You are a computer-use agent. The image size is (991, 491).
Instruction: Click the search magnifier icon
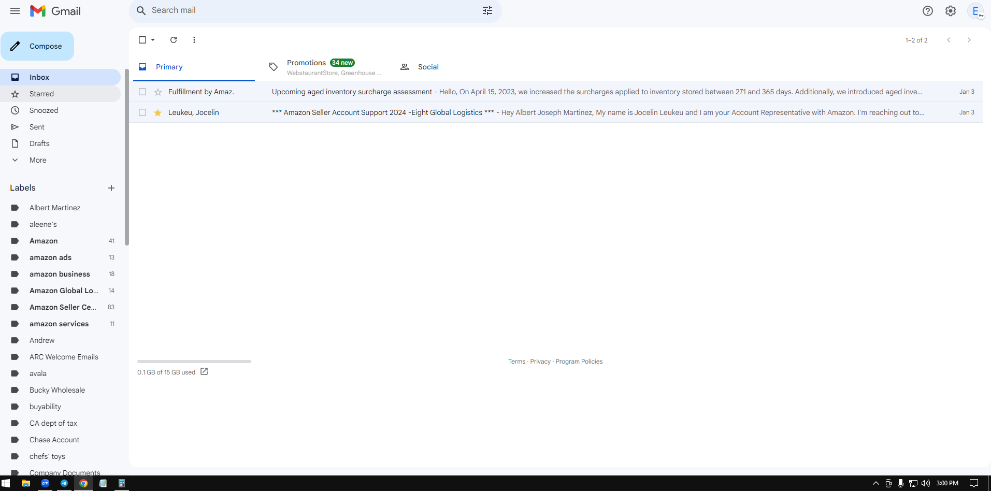click(141, 10)
